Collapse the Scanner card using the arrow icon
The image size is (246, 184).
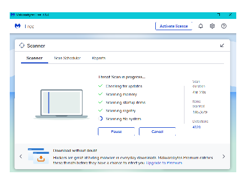tap(222, 45)
